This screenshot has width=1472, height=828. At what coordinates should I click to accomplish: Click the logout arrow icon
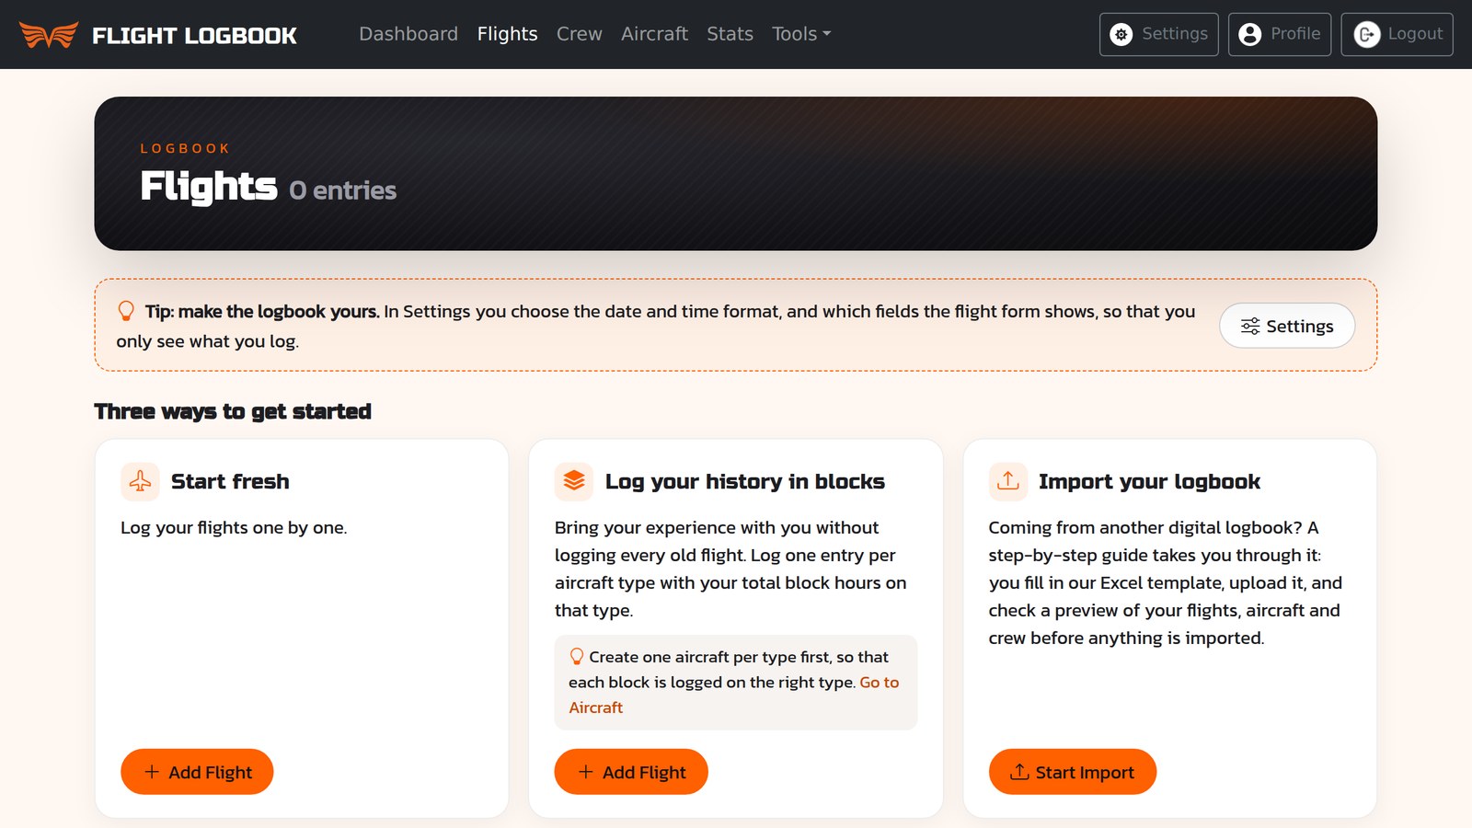(1367, 34)
